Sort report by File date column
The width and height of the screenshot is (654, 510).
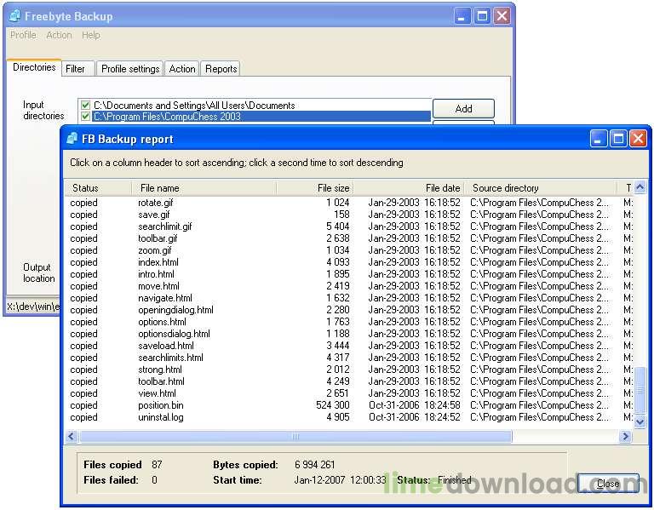[409, 188]
